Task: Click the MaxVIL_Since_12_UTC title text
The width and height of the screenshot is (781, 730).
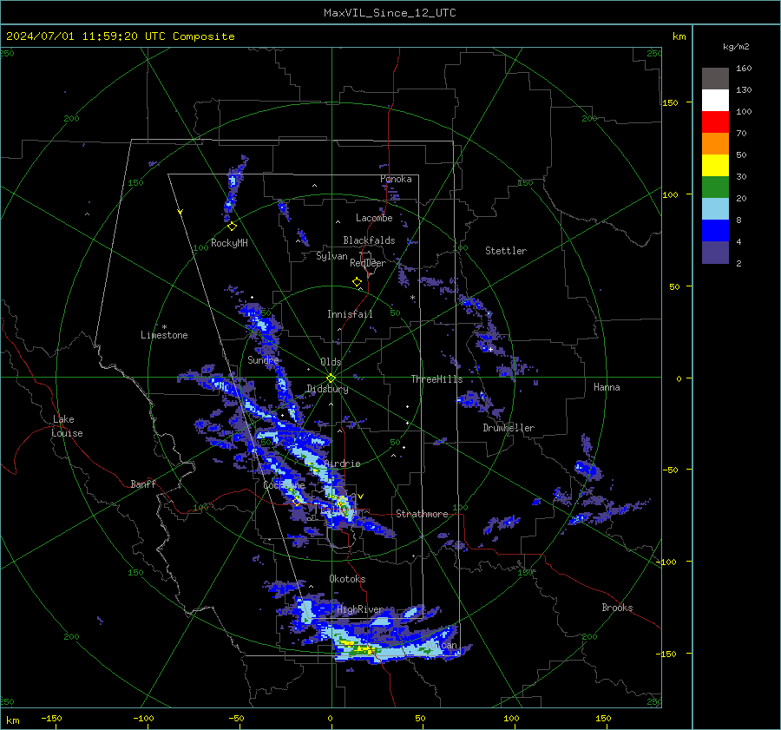Action: click(x=390, y=13)
